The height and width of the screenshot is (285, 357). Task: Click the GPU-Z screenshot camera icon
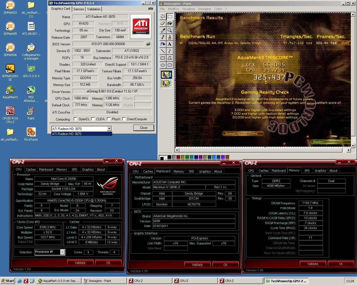(151, 9)
